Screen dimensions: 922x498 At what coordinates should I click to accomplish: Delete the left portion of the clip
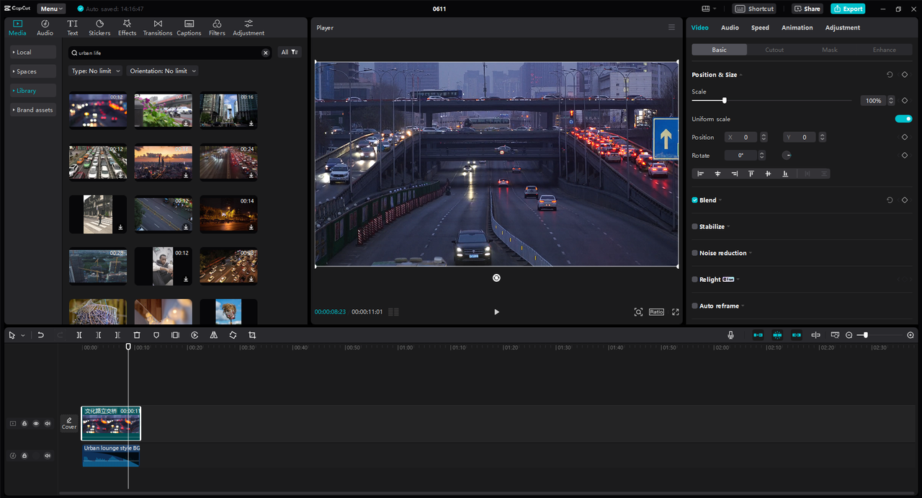99,335
